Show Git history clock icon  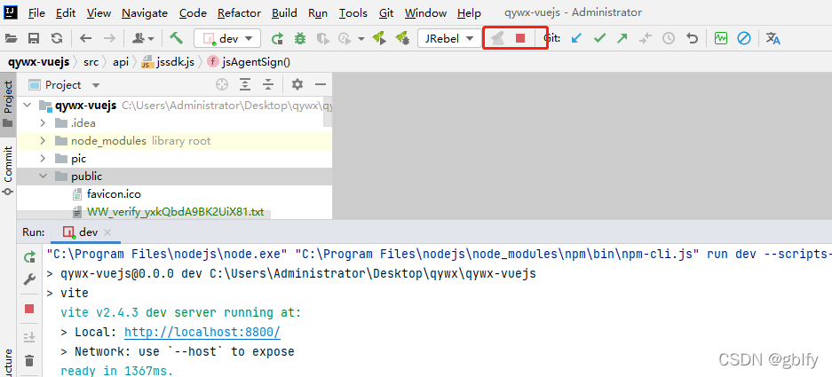click(x=669, y=38)
